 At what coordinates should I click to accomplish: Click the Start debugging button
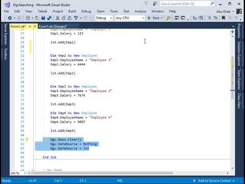[x=154, y=18]
